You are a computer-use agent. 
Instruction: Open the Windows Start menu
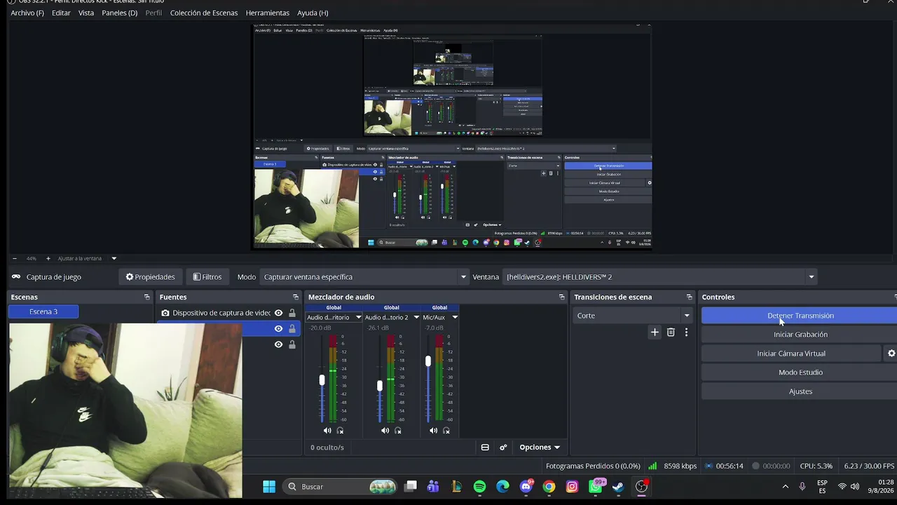269,487
